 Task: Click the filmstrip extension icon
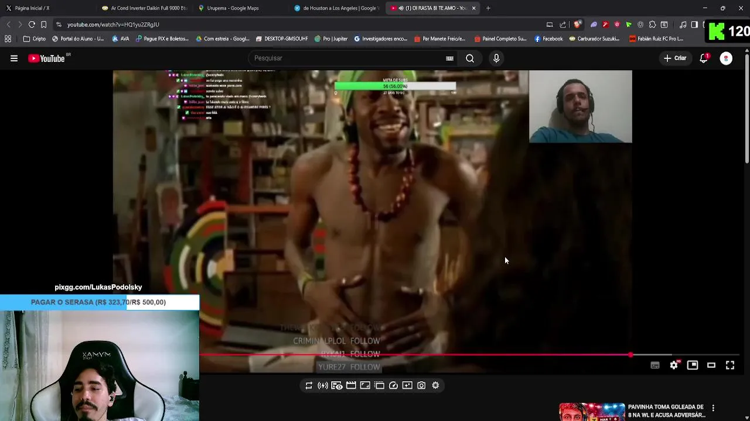[x=379, y=385]
